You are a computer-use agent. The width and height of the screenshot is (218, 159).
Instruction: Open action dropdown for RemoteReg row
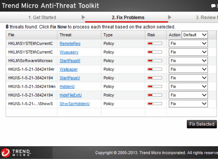click(x=188, y=43)
